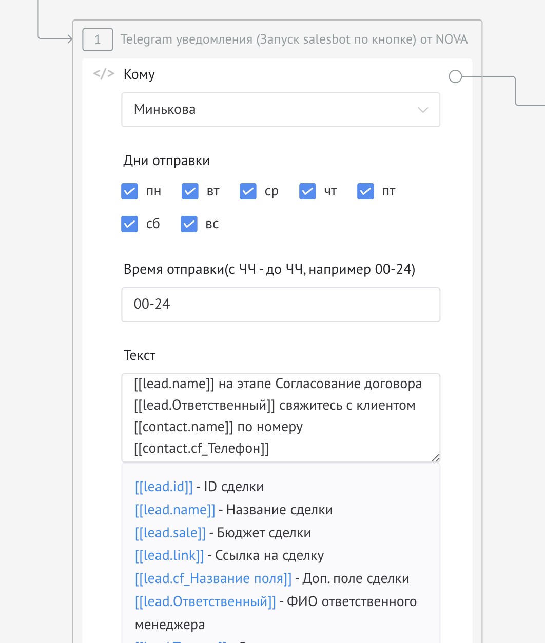Image resolution: width=545 pixels, height=643 pixels.
Task: Uncheck the сб Saturday checkbox
Action: (x=130, y=224)
